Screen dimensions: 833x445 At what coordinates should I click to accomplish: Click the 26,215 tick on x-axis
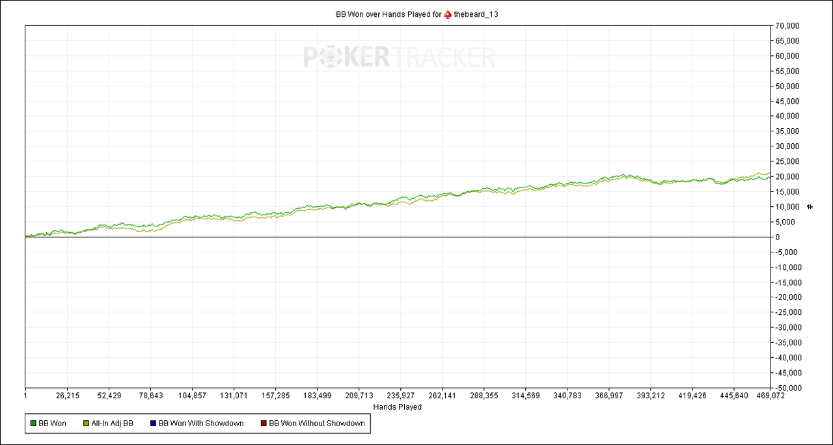tap(68, 395)
